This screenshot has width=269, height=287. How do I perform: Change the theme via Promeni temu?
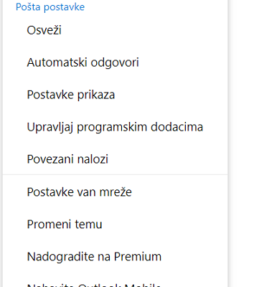click(x=115, y=225)
